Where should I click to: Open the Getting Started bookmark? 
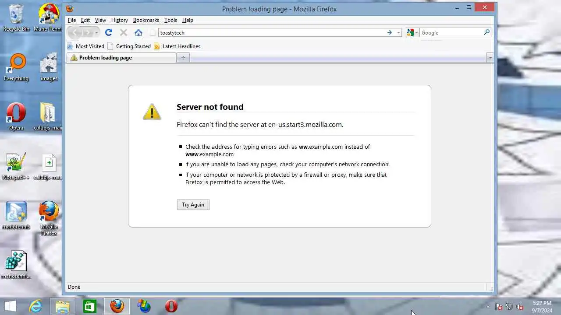(129, 46)
